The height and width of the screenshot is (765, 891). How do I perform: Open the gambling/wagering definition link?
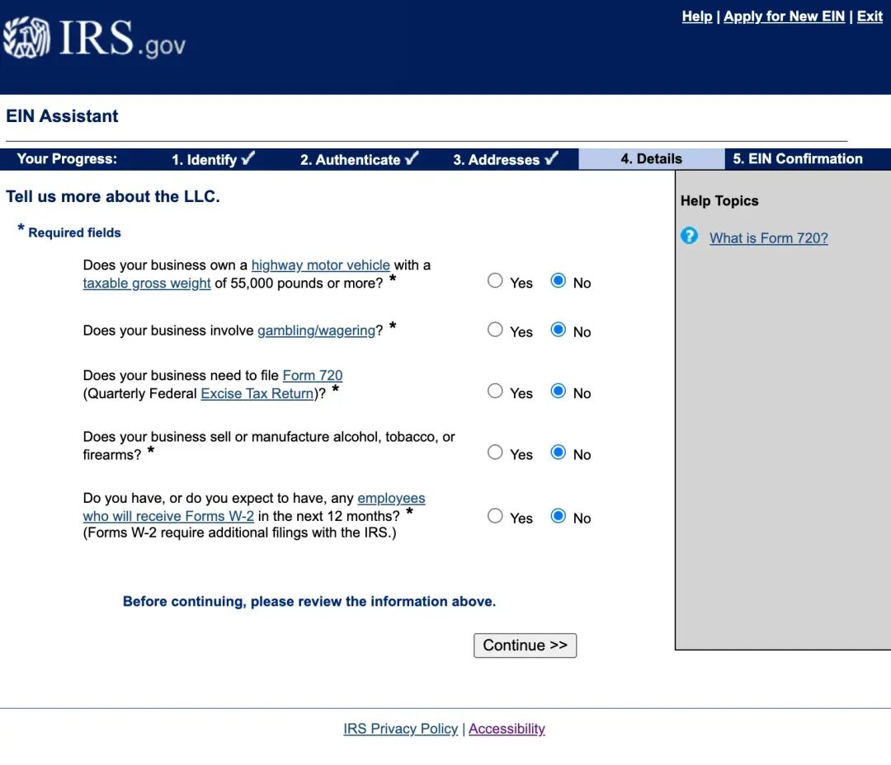316,331
